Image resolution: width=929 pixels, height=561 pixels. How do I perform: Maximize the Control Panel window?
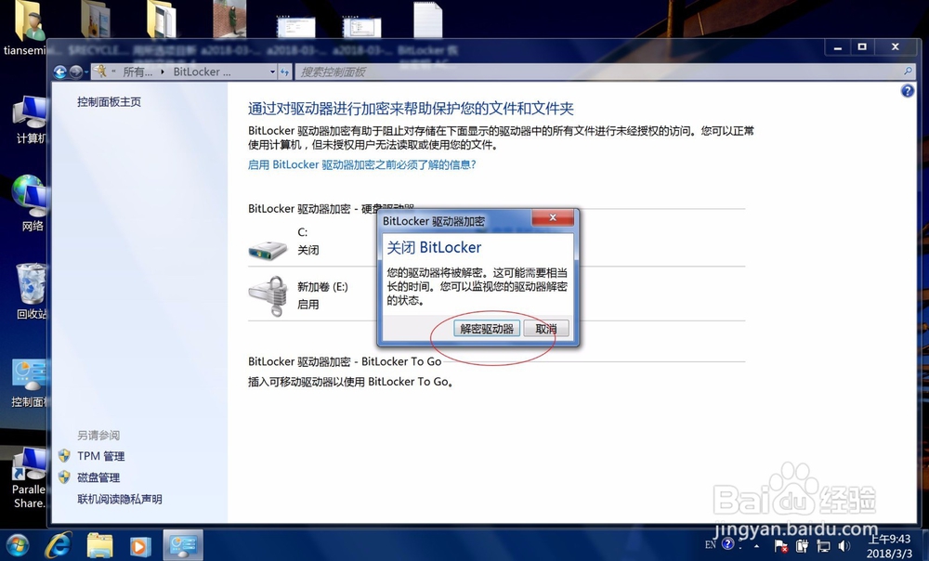[863, 47]
